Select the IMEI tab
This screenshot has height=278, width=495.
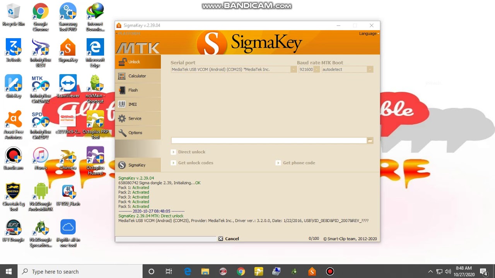pos(138,104)
